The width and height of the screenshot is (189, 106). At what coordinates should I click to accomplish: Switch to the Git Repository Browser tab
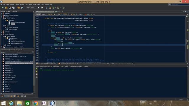tap(76, 66)
